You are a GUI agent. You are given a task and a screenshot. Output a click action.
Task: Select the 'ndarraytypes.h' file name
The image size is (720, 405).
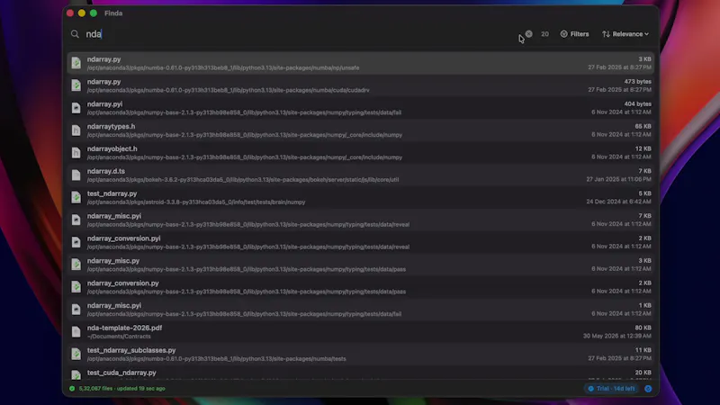point(111,126)
